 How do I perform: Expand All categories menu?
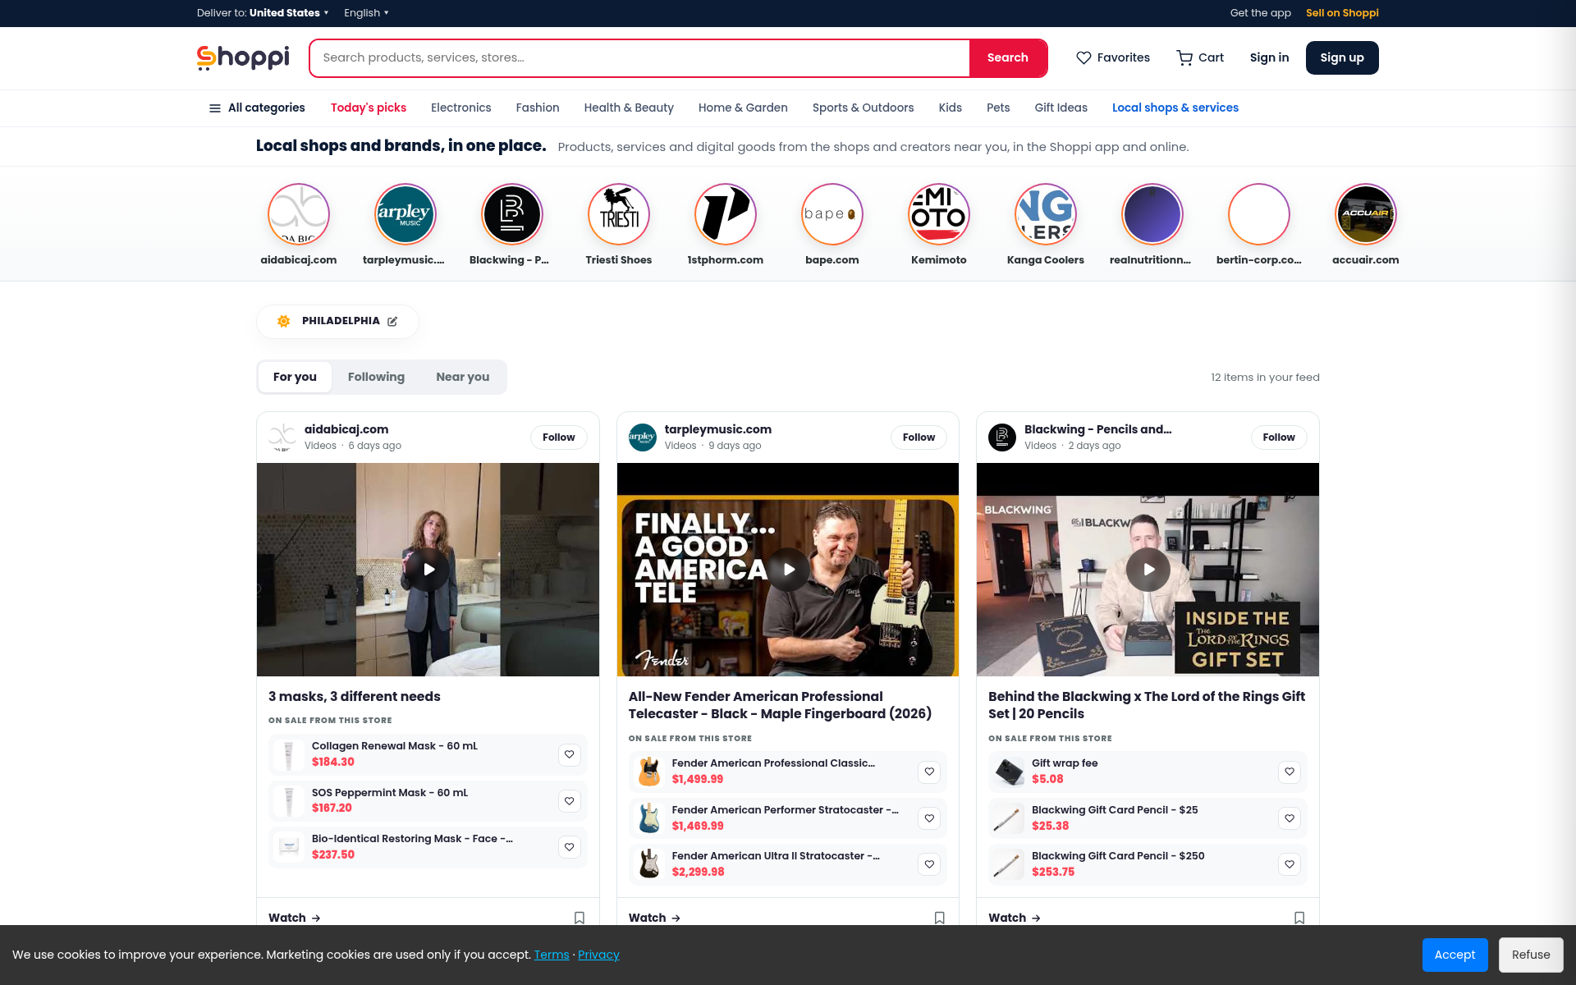pos(257,108)
